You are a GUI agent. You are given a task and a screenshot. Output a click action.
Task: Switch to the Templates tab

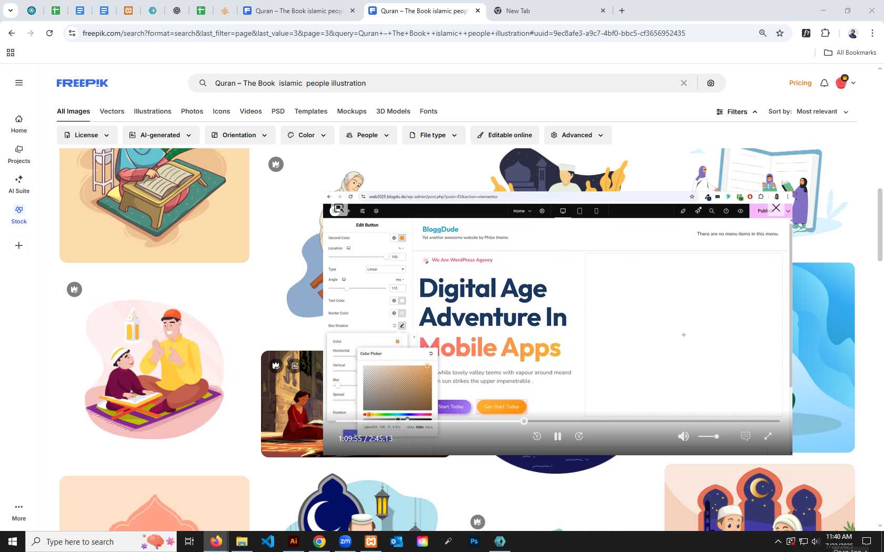coord(310,111)
